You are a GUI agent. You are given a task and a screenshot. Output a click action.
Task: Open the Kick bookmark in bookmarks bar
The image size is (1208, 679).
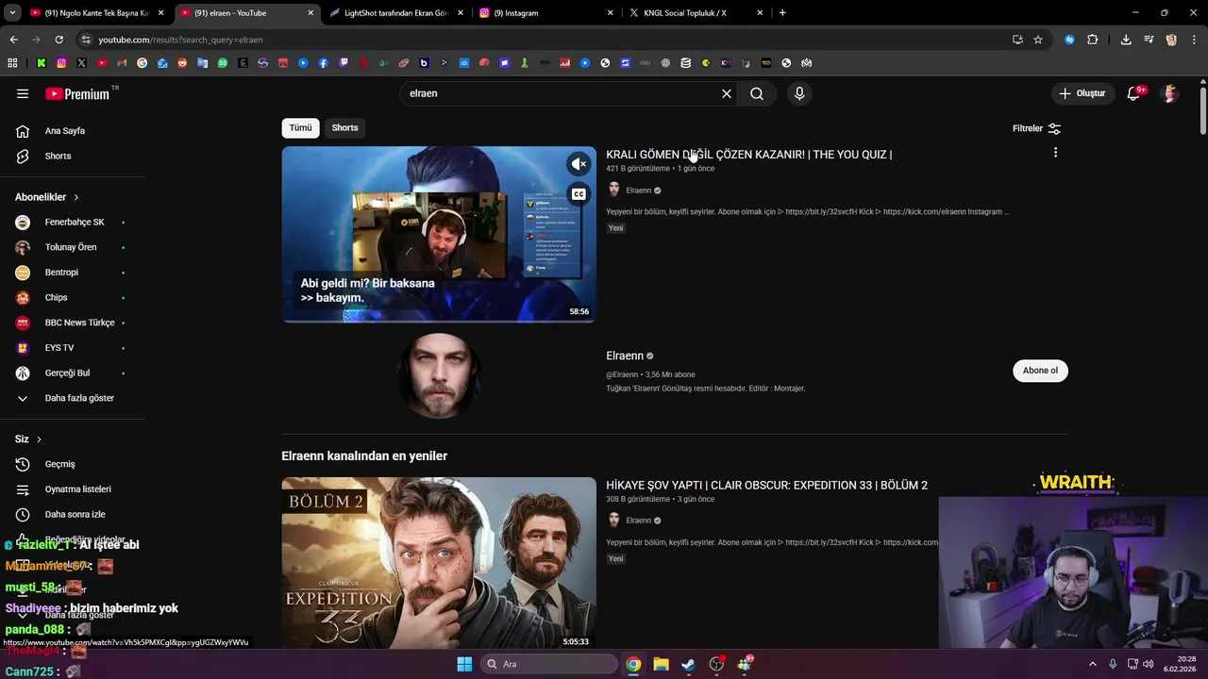(x=42, y=63)
